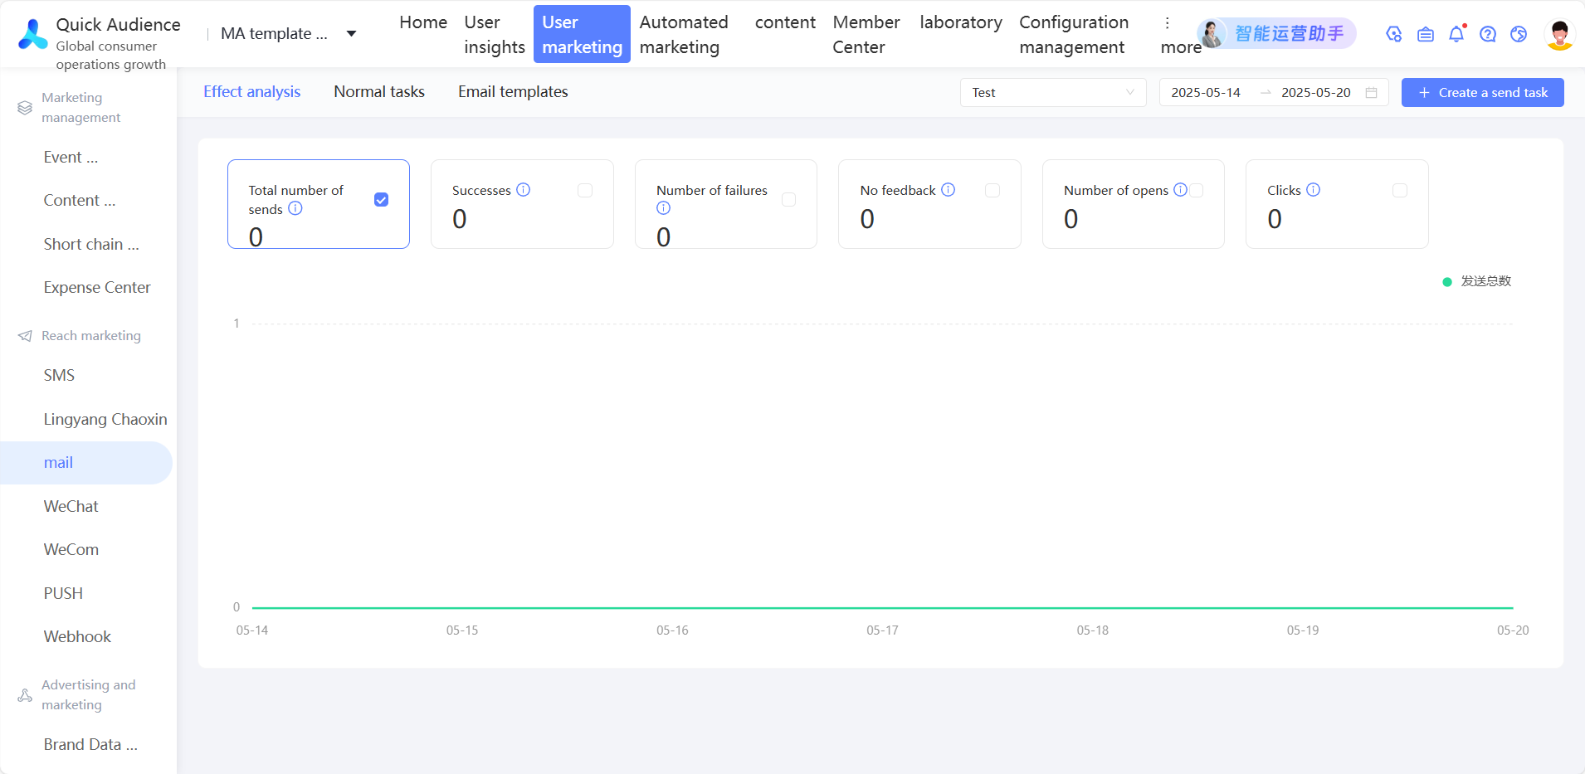Check the Number of failures checkbox
1585x774 pixels.
[789, 199]
